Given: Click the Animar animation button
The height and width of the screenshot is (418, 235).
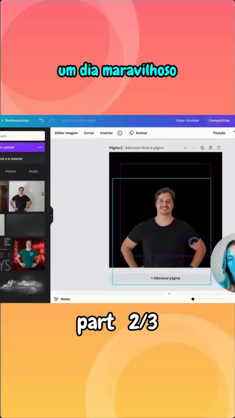Looking at the screenshot, I should click(x=138, y=133).
